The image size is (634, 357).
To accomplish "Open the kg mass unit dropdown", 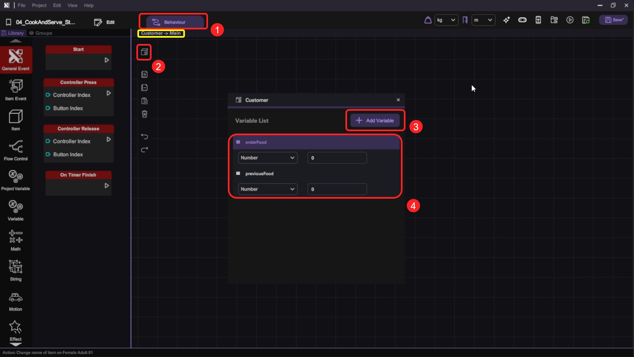I will click(446, 20).
